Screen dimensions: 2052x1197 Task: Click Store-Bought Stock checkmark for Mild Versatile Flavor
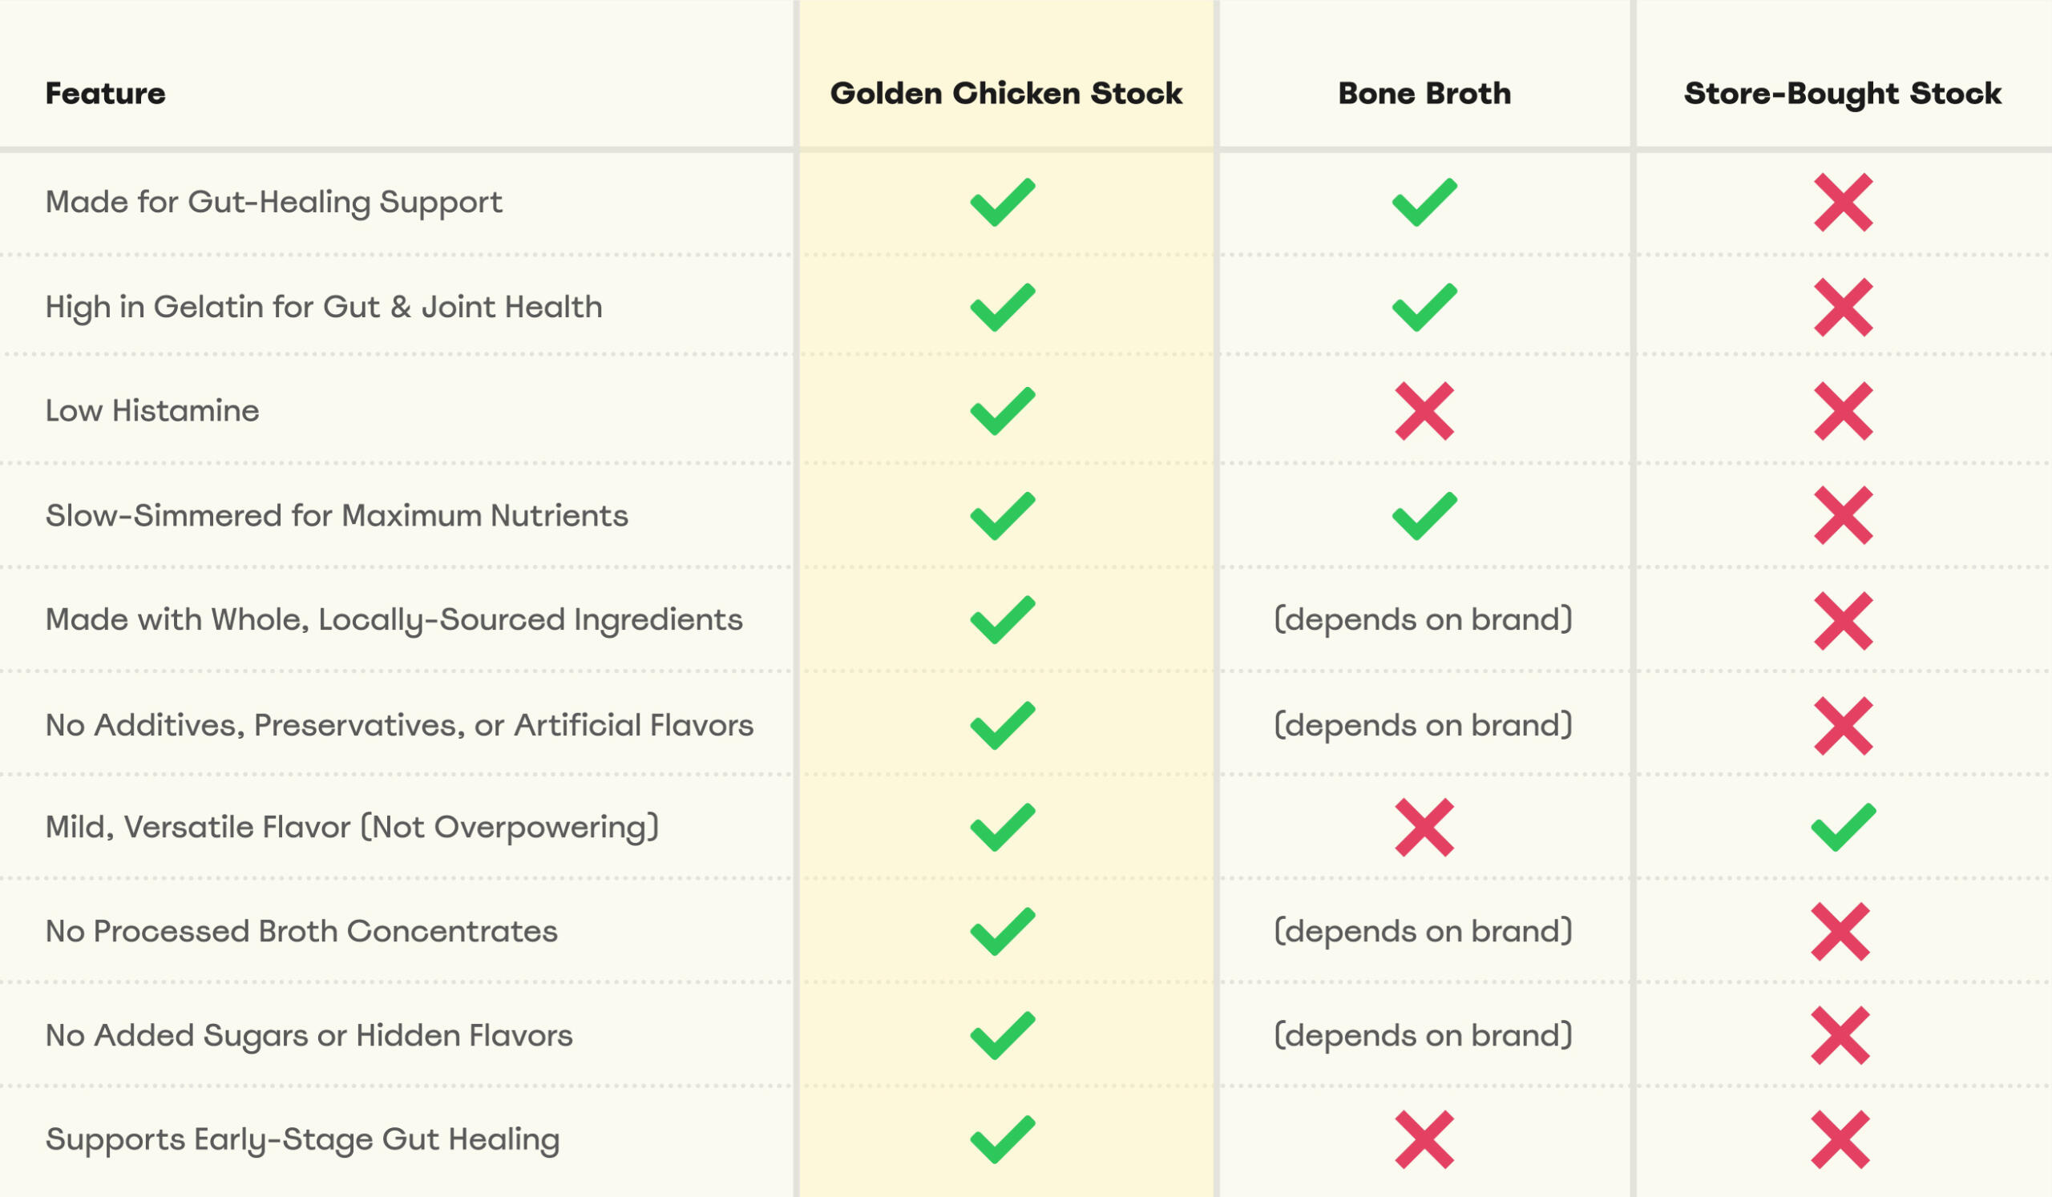[x=1843, y=828]
